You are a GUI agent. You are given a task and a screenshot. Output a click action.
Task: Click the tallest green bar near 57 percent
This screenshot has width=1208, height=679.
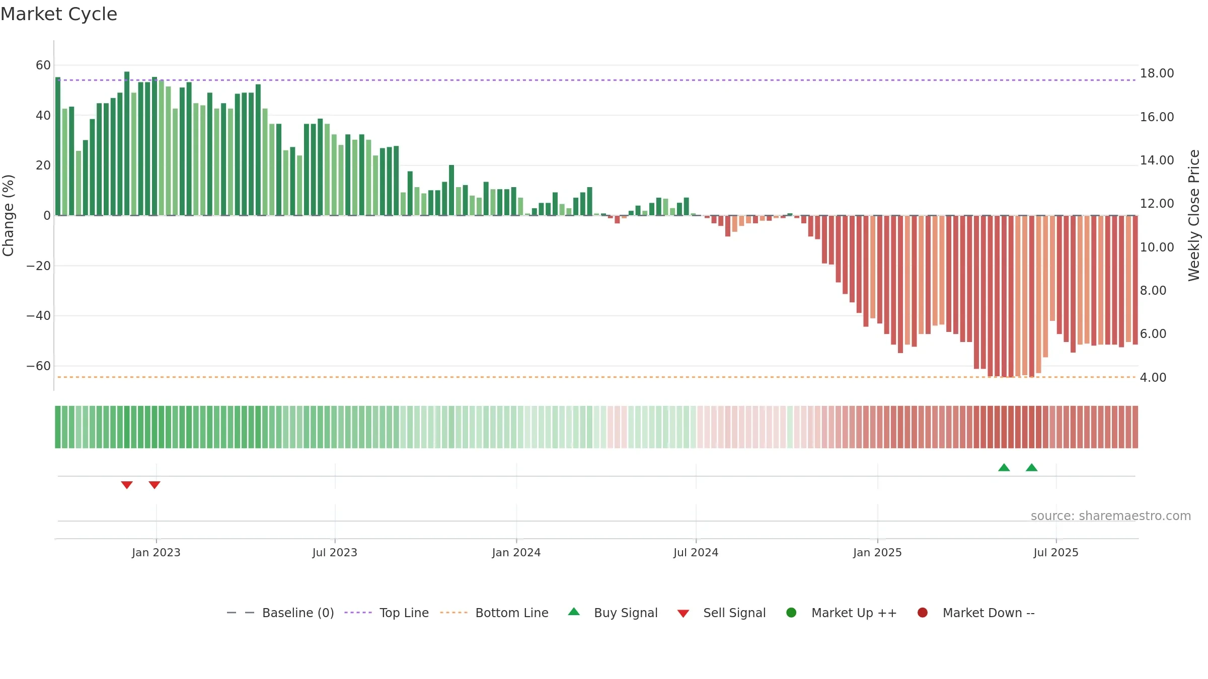127,143
